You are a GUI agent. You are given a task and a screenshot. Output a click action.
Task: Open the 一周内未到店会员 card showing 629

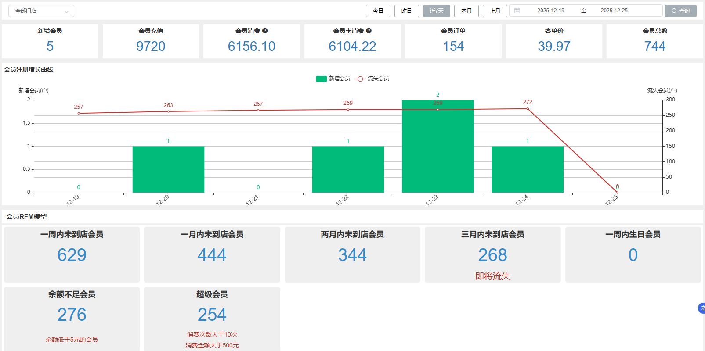pos(72,254)
